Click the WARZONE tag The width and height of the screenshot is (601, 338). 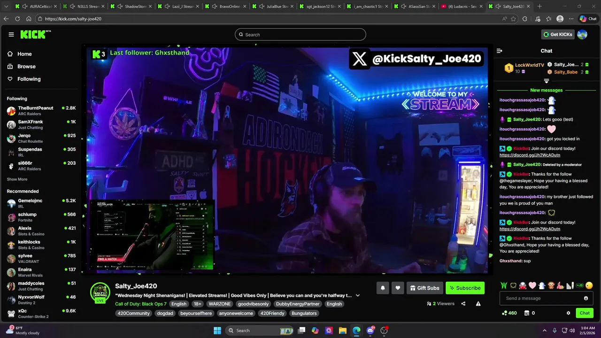[220, 304]
